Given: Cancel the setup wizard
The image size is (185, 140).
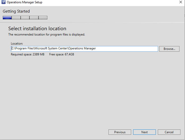Looking at the screenshot, I should coord(169,132).
